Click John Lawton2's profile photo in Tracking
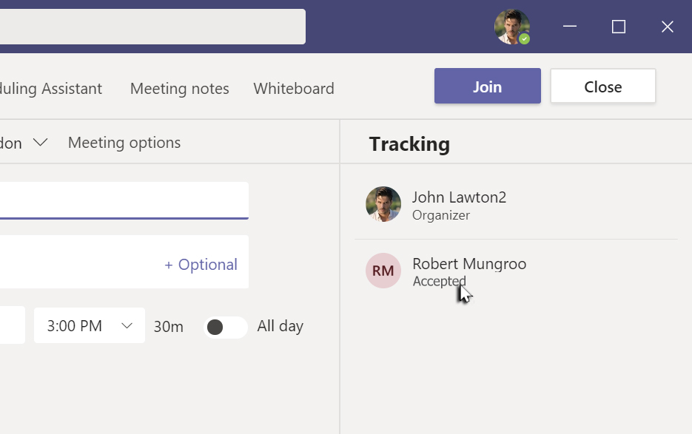Viewport: 692px width, 434px height. (383, 204)
